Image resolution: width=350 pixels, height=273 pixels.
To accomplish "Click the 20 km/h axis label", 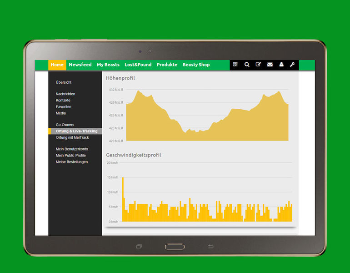I will coord(113,162).
